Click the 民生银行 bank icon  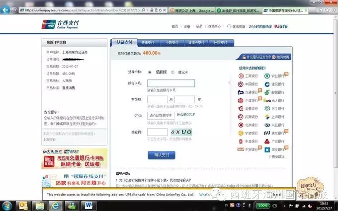tap(267, 109)
